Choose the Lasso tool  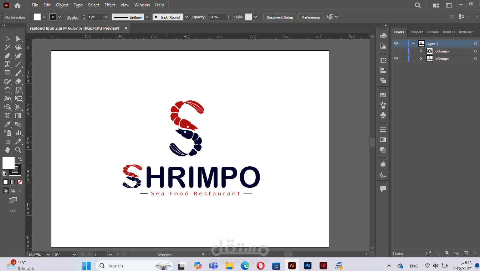(x=19, y=47)
